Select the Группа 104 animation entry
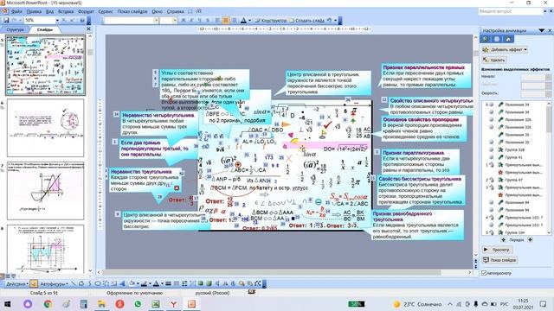 point(515,232)
